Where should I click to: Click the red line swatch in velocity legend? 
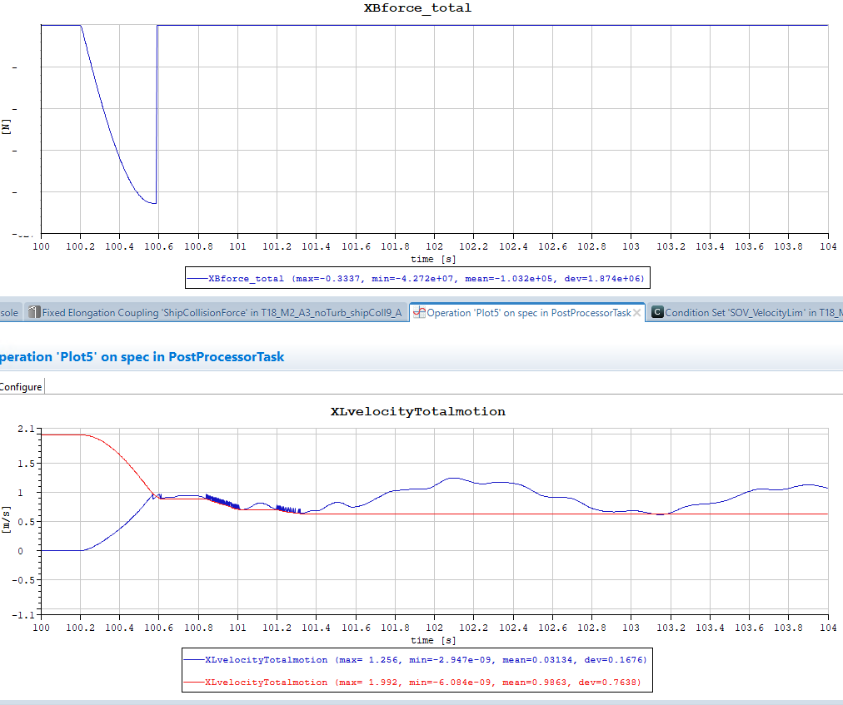point(193,683)
